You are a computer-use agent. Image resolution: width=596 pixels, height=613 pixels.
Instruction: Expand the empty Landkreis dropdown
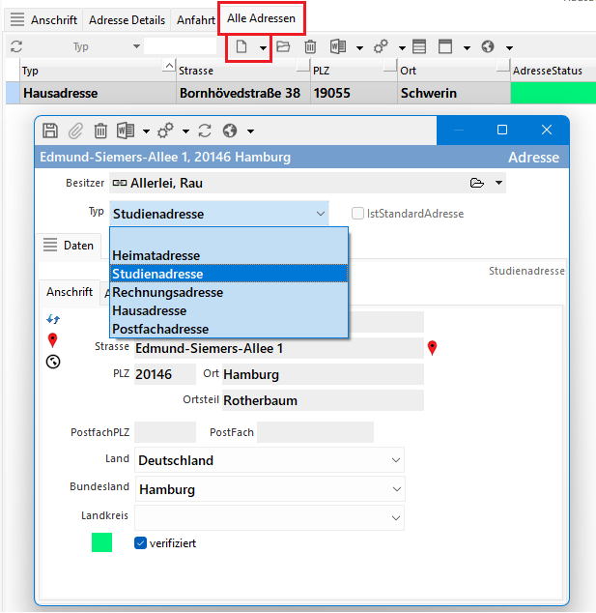click(x=395, y=518)
